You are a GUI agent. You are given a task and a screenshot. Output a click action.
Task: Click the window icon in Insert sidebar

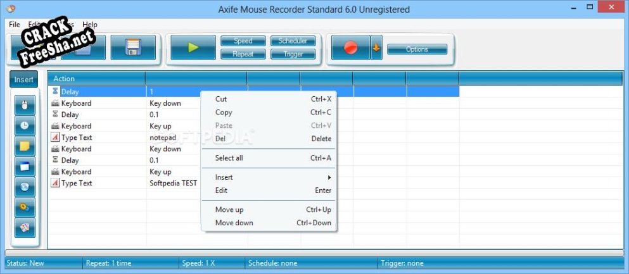(x=25, y=166)
